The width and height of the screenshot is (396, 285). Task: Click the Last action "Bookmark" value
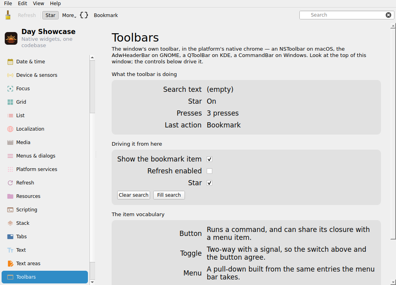[x=224, y=125]
